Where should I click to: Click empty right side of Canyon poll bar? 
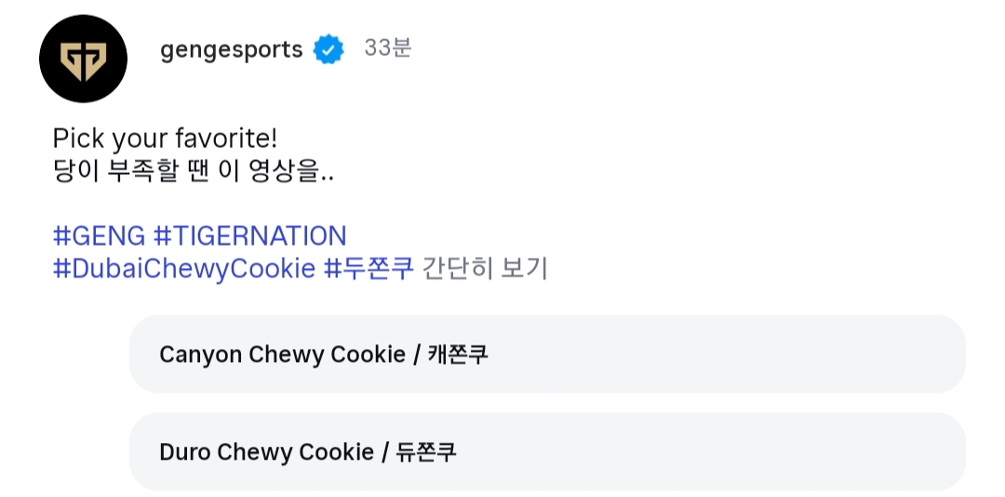coord(791,355)
